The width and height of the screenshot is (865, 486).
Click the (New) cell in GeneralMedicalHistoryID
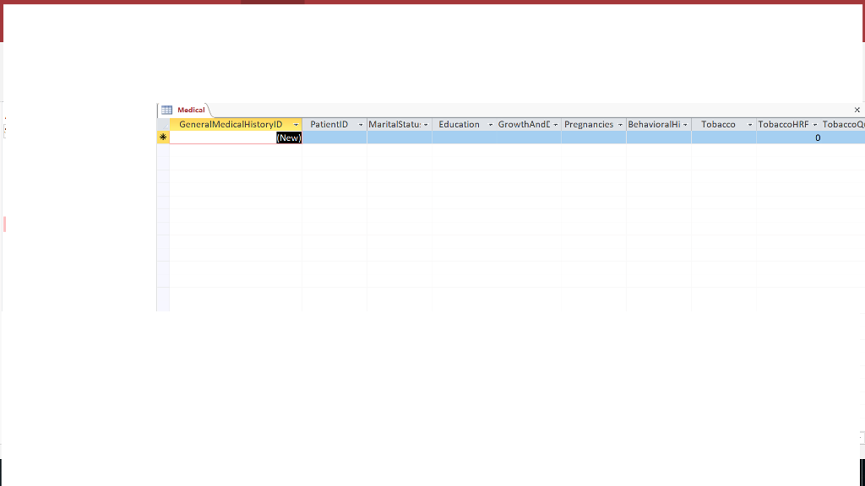236,138
